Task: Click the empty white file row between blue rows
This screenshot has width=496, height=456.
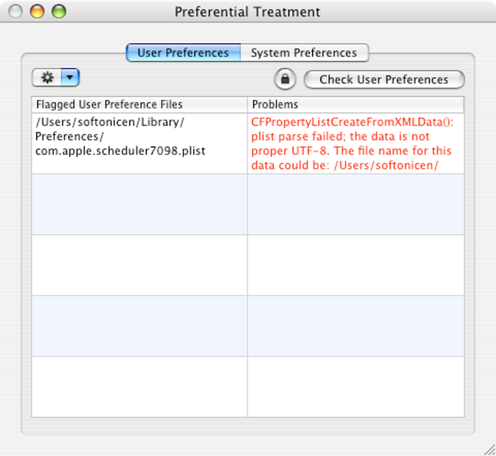Action: click(139, 265)
